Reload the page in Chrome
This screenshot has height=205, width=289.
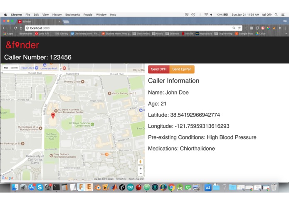point(15,28)
